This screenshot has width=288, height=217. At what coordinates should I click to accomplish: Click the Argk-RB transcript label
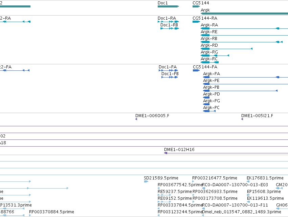click(209, 39)
